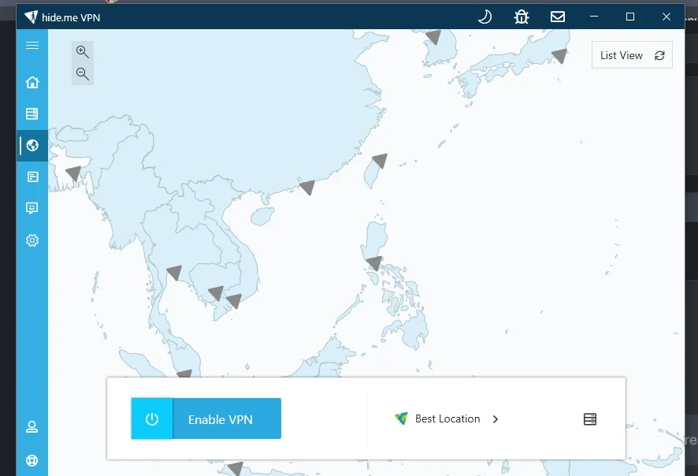Image resolution: width=698 pixels, height=476 pixels.
Task: Select the Cambodia server marker
Action: tap(217, 293)
